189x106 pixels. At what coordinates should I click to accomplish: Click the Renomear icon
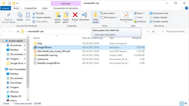[x=84, y=15]
